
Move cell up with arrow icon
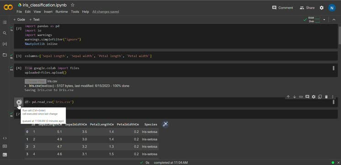288,97
